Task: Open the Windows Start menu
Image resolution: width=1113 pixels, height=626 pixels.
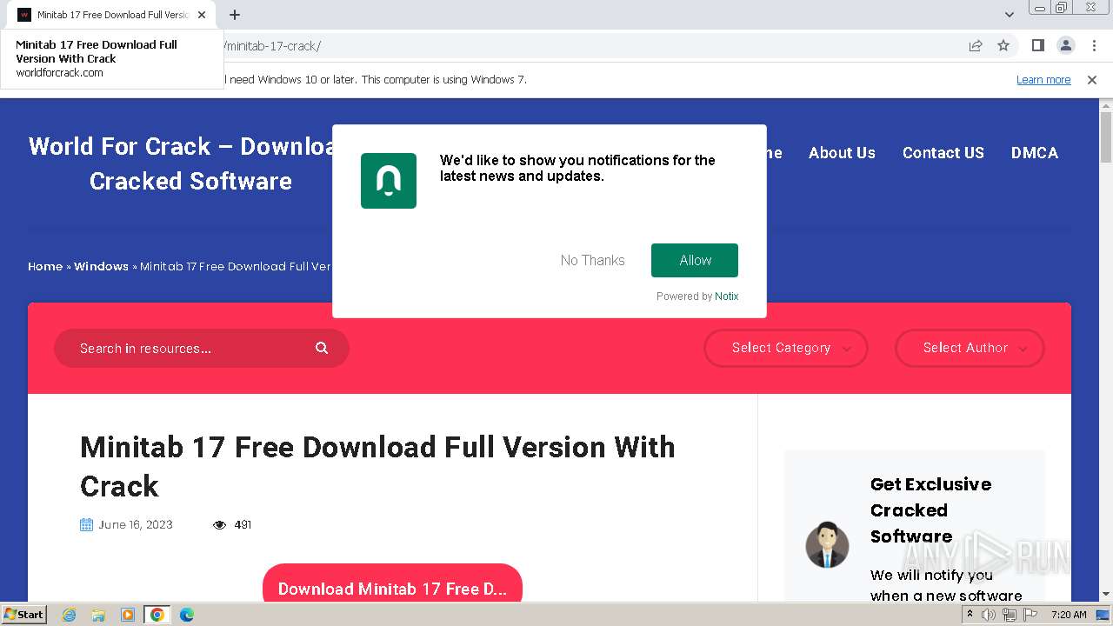Action: click(x=23, y=614)
